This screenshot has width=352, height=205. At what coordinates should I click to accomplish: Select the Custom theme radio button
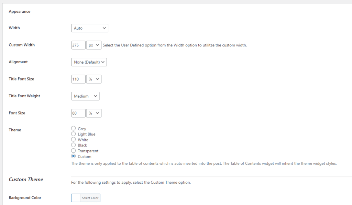(74, 156)
